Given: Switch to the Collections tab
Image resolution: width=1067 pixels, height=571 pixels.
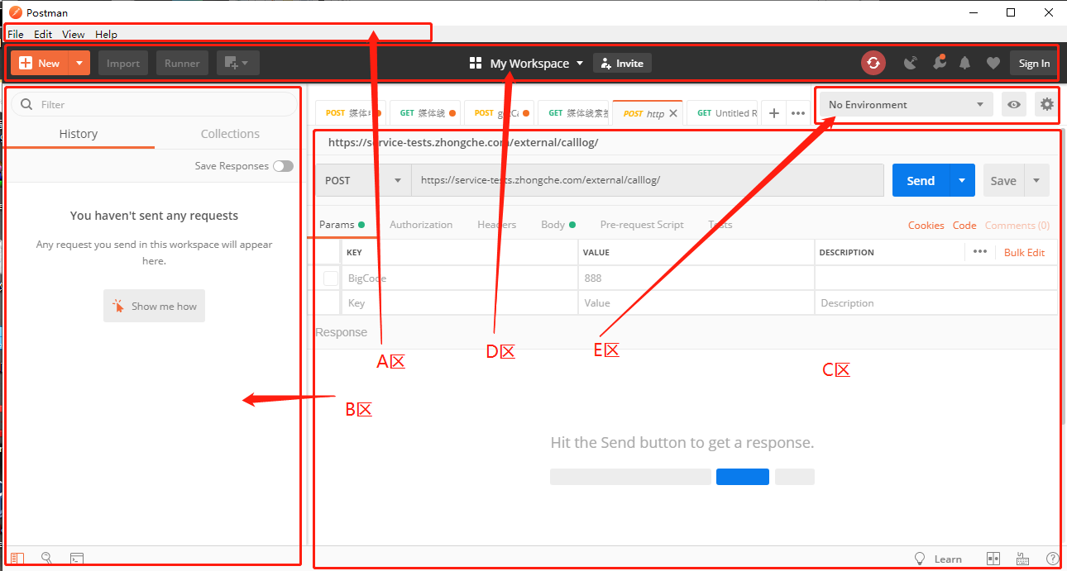Looking at the screenshot, I should (230, 134).
